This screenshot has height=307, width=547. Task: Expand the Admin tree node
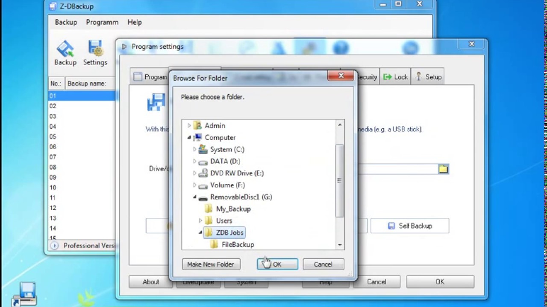click(x=189, y=126)
